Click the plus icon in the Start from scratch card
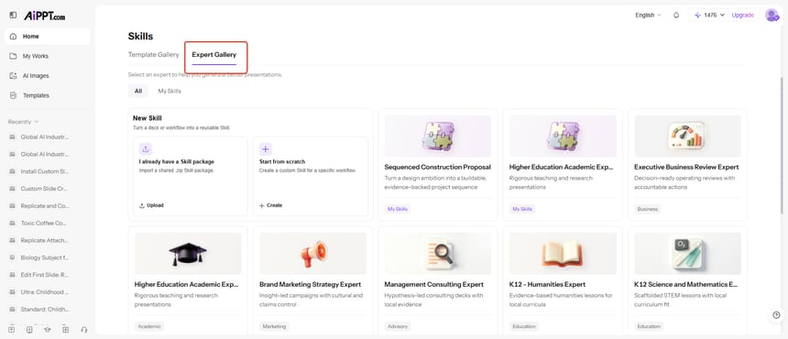The height and width of the screenshot is (339, 788). 266,148
